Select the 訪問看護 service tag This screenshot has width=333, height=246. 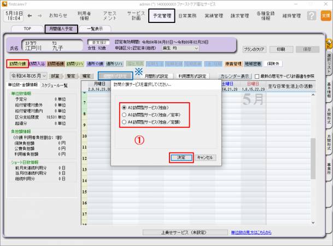[55, 63]
